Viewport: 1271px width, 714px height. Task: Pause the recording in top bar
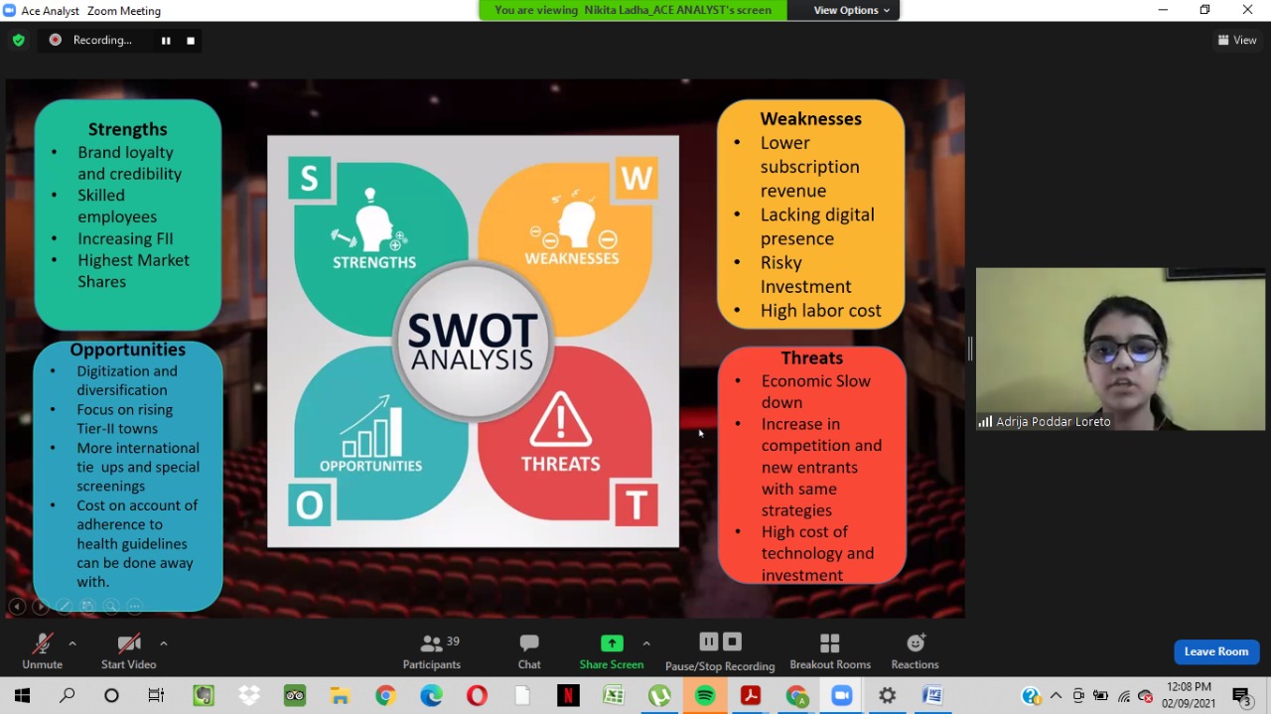(x=166, y=41)
